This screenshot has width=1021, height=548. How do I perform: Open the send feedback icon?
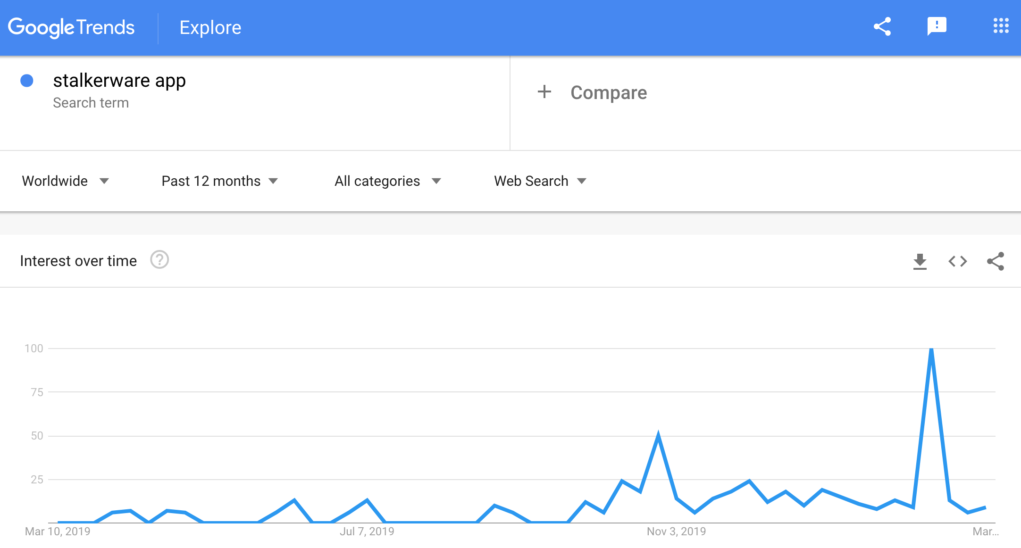[x=937, y=26]
